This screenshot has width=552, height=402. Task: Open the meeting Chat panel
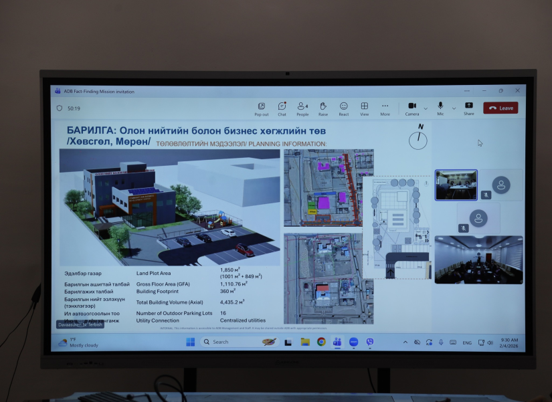coord(282,108)
